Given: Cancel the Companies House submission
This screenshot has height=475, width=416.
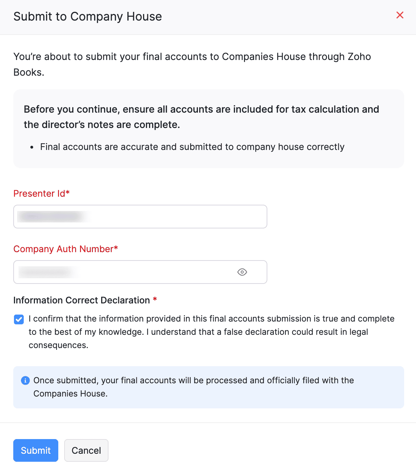Looking at the screenshot, I should [86, 450].
